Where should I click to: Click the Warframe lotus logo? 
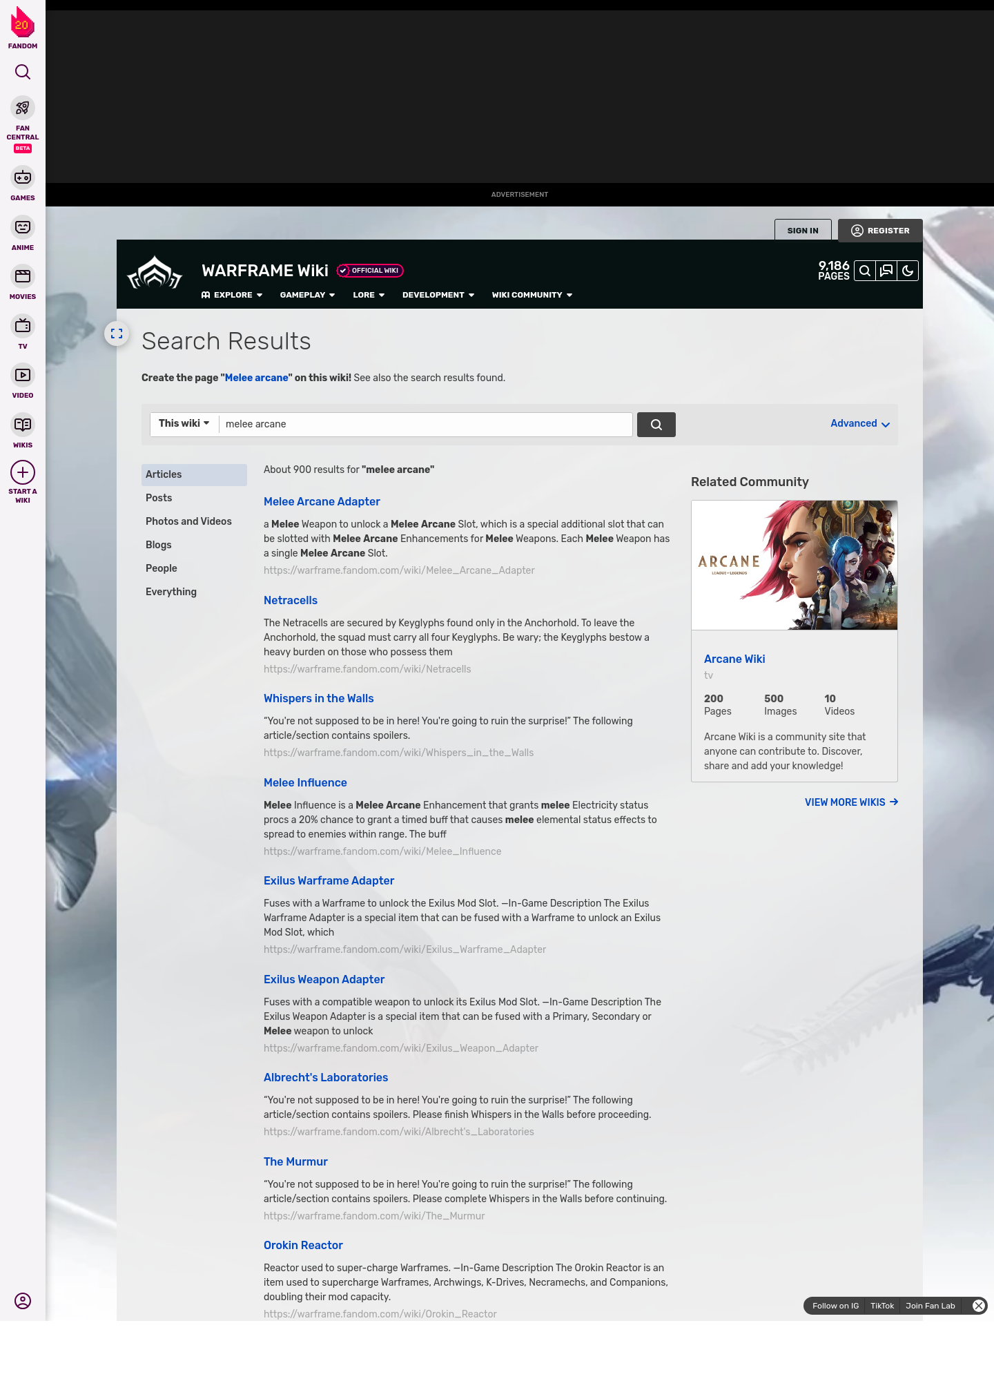tap(155, 273)
